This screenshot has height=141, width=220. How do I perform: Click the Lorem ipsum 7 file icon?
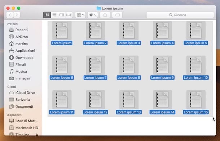pos(96,65)
